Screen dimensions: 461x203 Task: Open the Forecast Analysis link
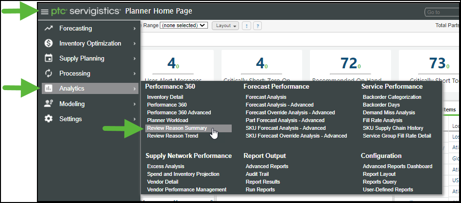tap(266, 97)
